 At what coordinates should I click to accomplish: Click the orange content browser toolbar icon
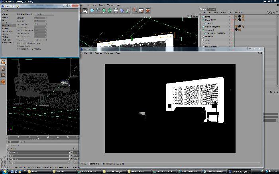[x=148, y=11]
